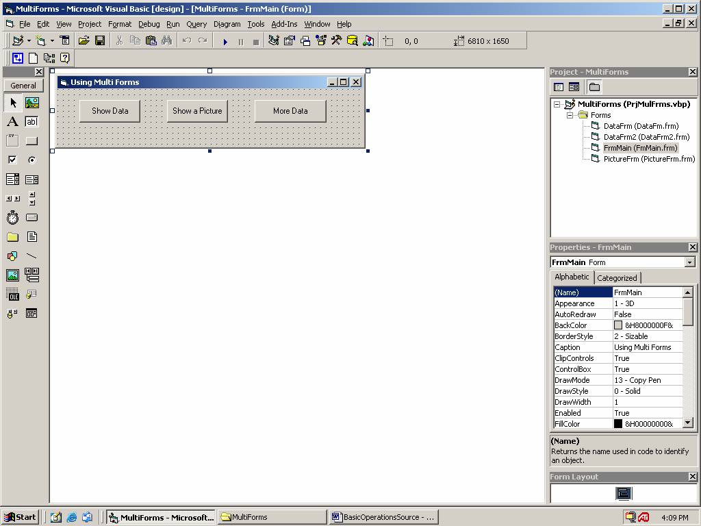The image size is (701, 526).
Task: Switch to the Categorized properties tab
Action: pyautogui.click(x=617, y=278)
